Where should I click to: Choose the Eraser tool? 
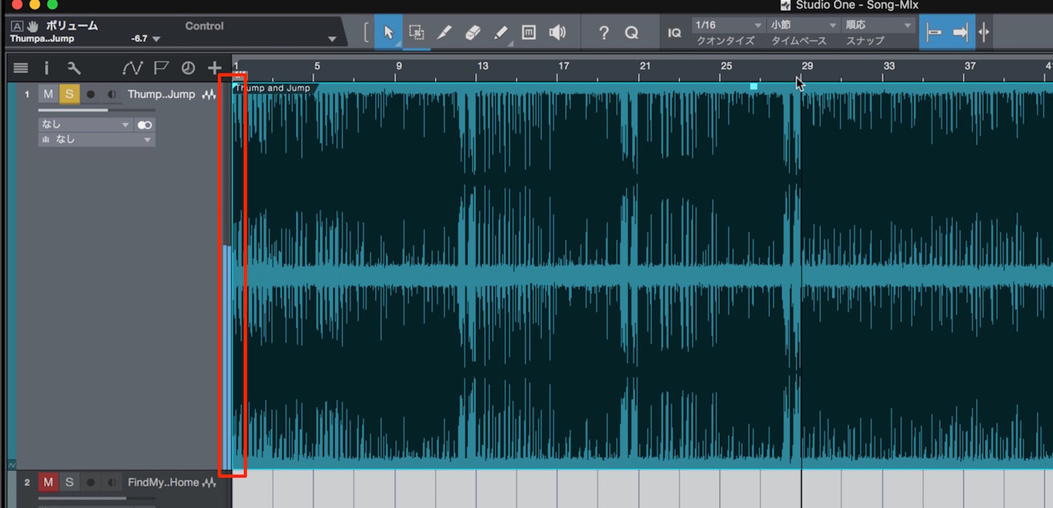473,33
